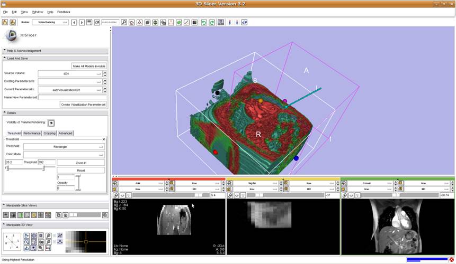
Task: Expand Help & Acknowledgement section
Action: (55, 51)
